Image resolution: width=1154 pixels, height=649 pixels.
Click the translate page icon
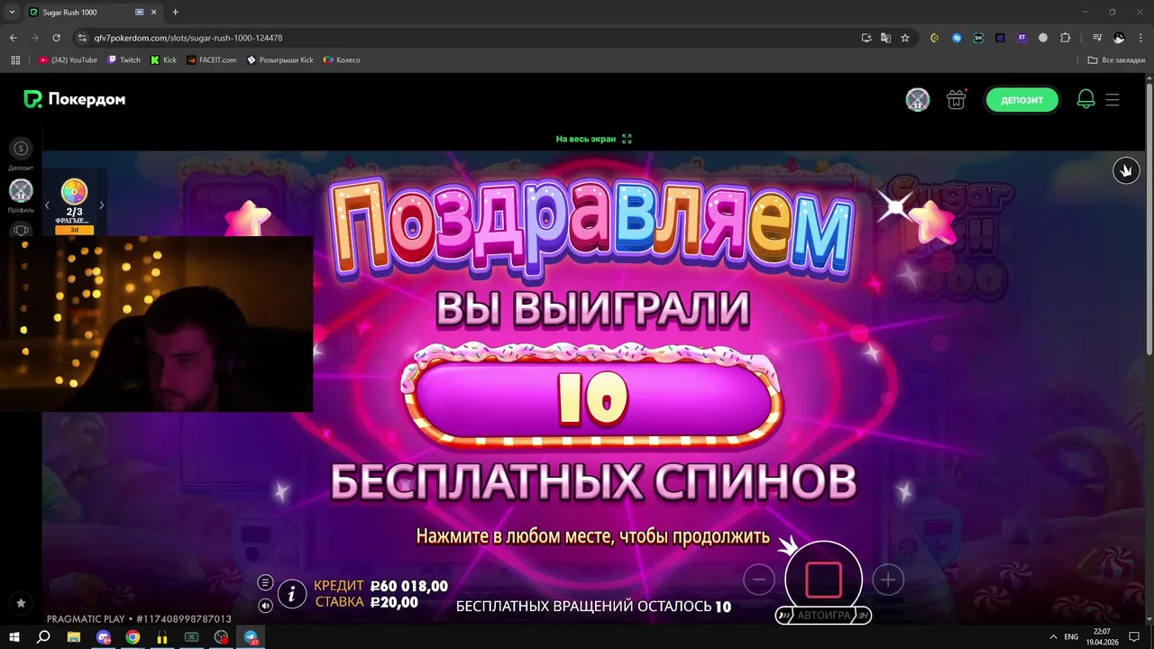tap(885, 38)
